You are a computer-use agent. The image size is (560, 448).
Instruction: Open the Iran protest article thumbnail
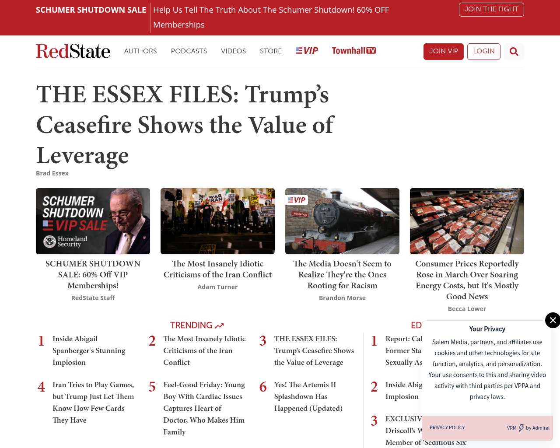[217, 221]
